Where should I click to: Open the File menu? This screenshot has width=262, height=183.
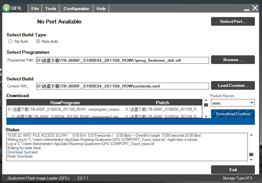pos(35,8)
